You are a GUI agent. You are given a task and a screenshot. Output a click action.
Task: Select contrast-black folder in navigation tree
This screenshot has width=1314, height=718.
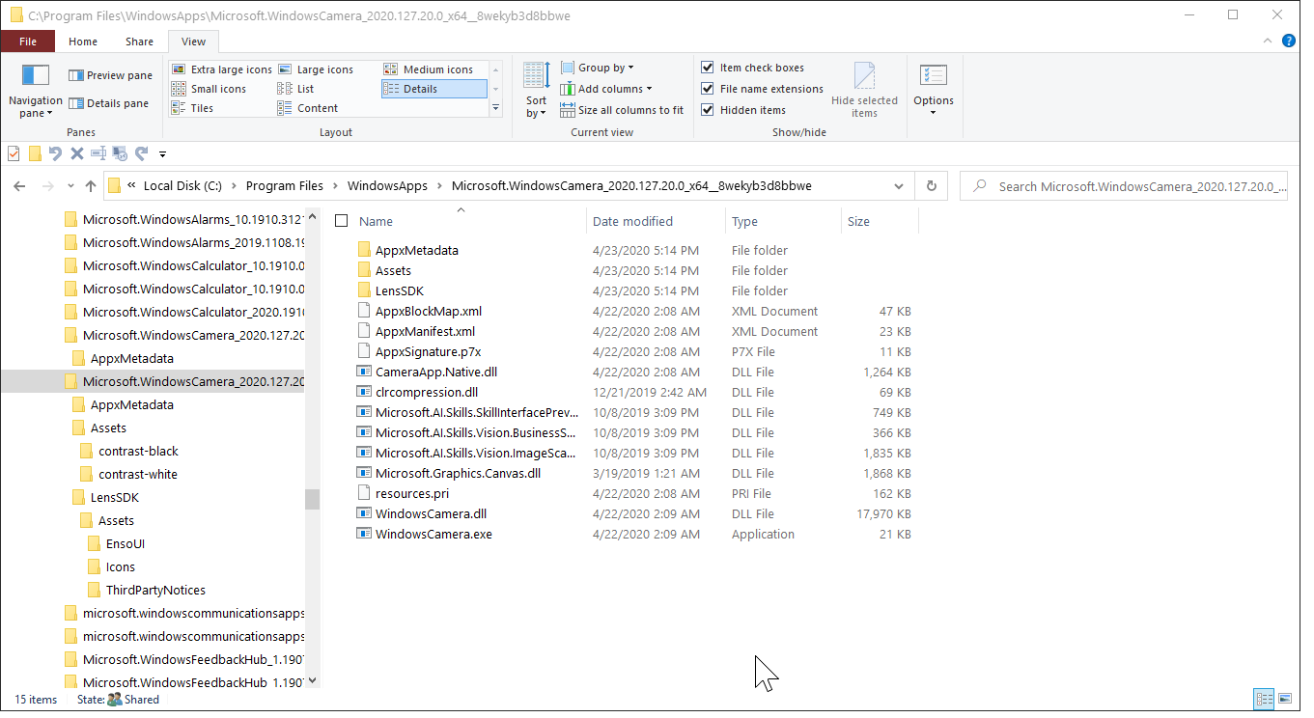click(x=138, y=451)
